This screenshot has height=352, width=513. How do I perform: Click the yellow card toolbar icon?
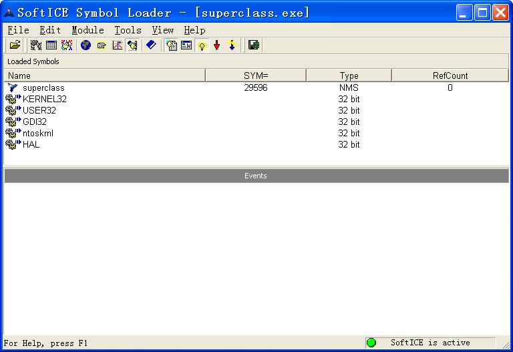click(x=102, y=45)
